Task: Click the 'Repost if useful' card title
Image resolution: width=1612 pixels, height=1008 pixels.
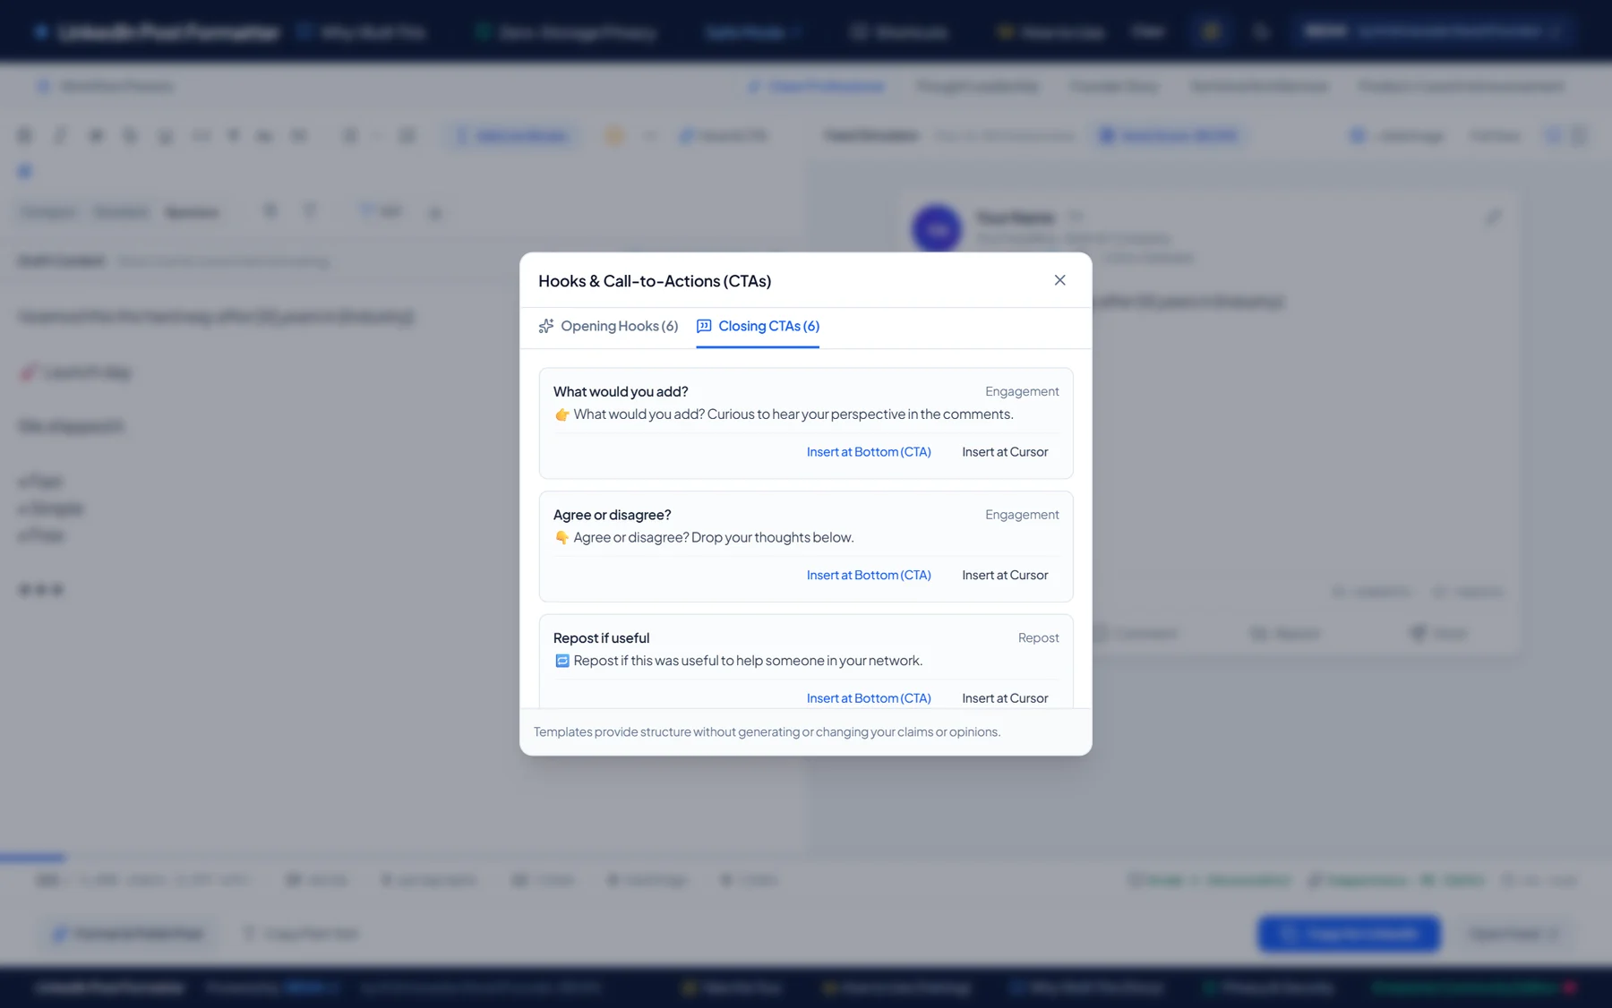Action: click(x=601, y=638)
